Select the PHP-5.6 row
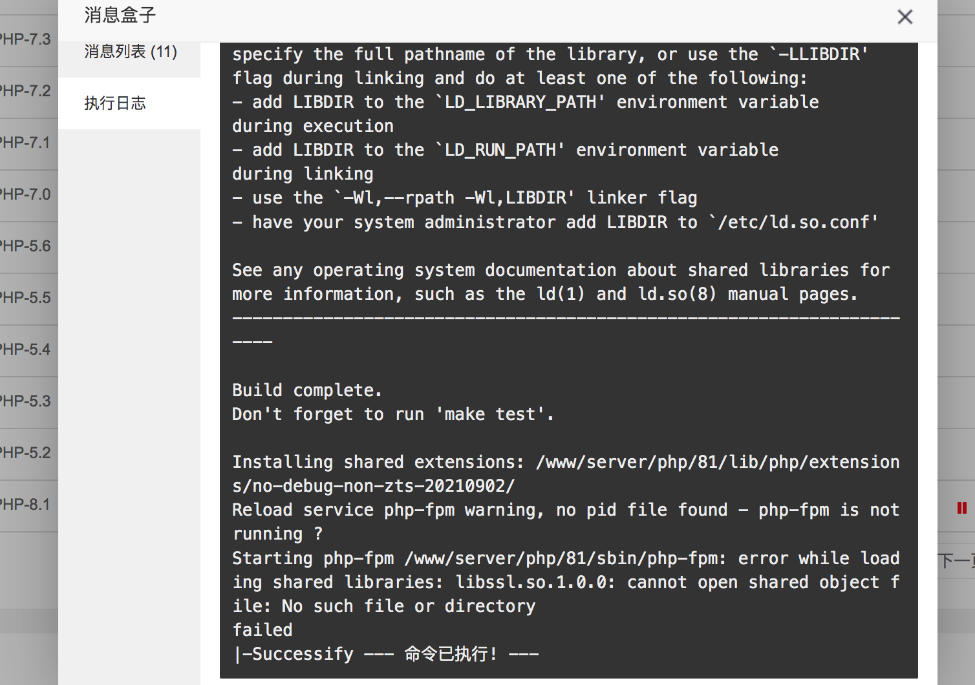The image size is (975, 685). click(x=25, y=246)
